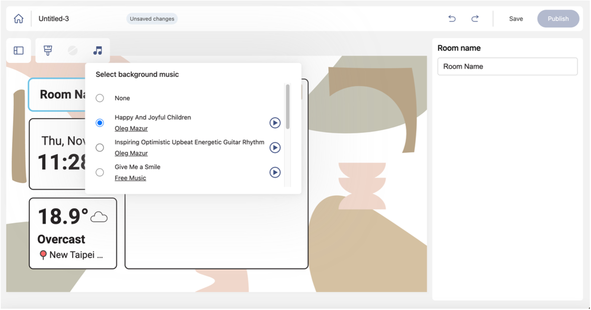The height and width of the screenshot is (310, 591).
Task: Play preview of Give Me a Smile
Action: 275,172
